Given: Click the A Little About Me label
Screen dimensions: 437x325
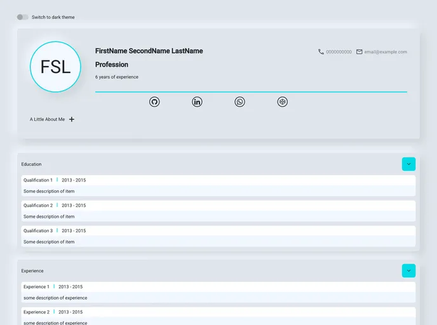Looking at the screenshot, I should [47, 119].
